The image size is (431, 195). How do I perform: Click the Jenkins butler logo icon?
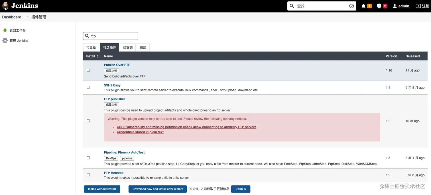pos(5,6)
